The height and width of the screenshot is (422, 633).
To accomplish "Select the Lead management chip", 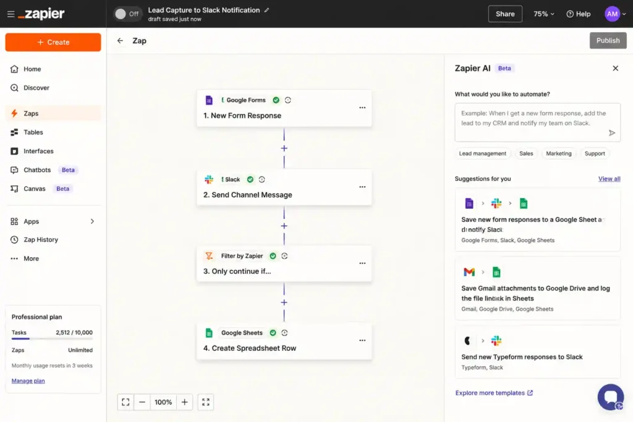I will [482, 153].
